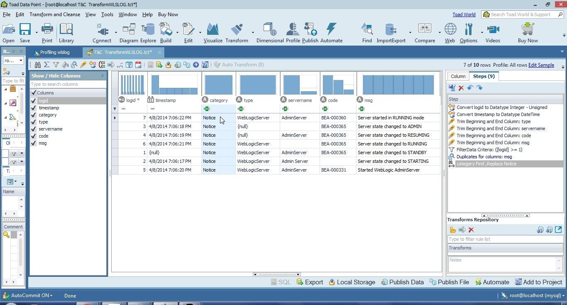Screen dimensions: 567x305
Task: Click the red X delete step icon
Action: pos(461,88)
